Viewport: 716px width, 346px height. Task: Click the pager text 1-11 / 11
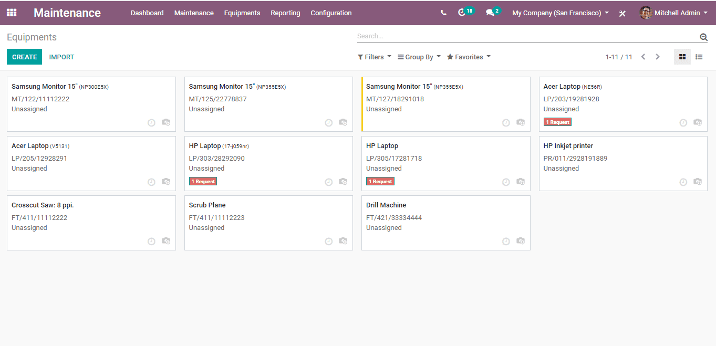[x=619, y=57]
